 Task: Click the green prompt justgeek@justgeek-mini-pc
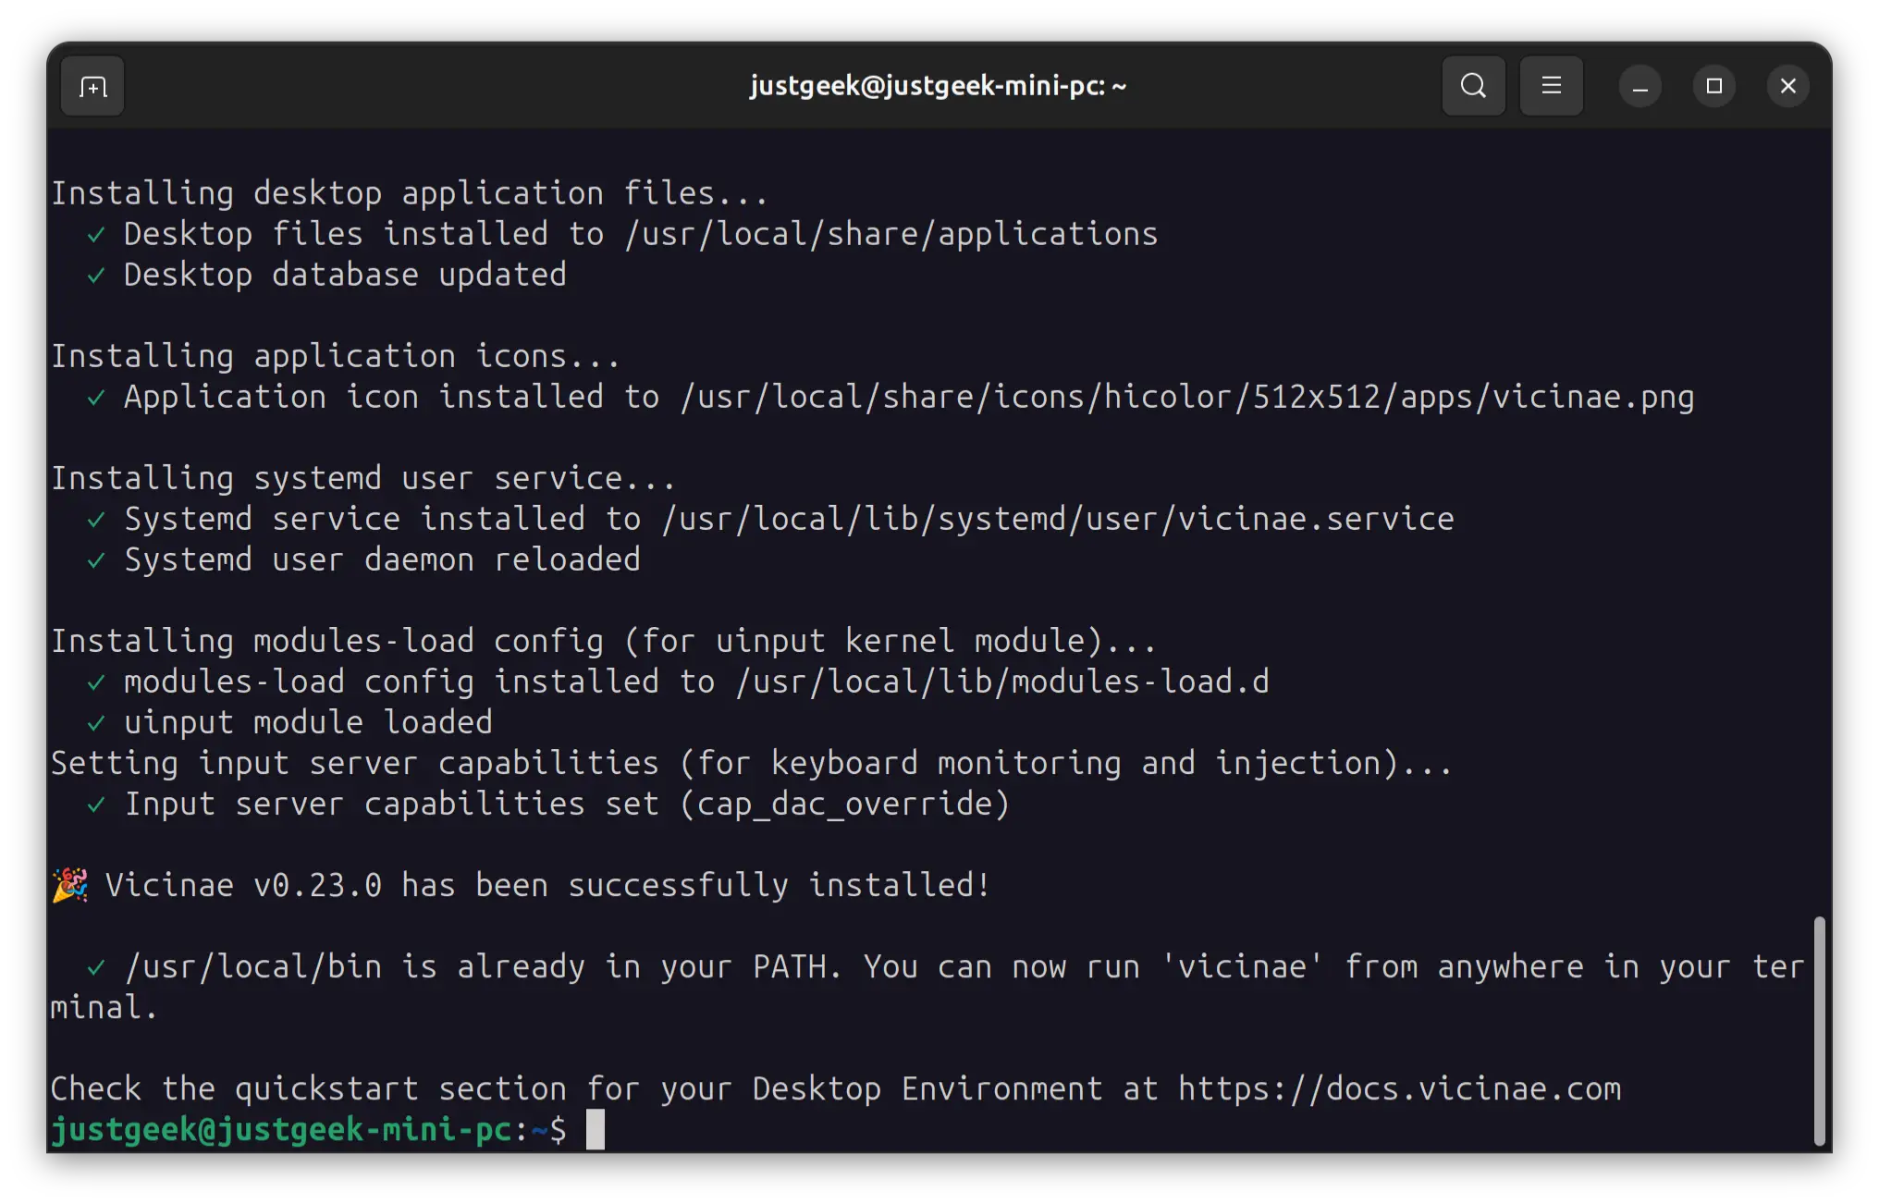(x=280, y=1129)
